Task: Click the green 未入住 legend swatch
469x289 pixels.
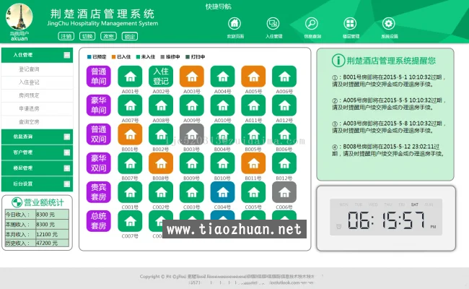Action: 139,57
